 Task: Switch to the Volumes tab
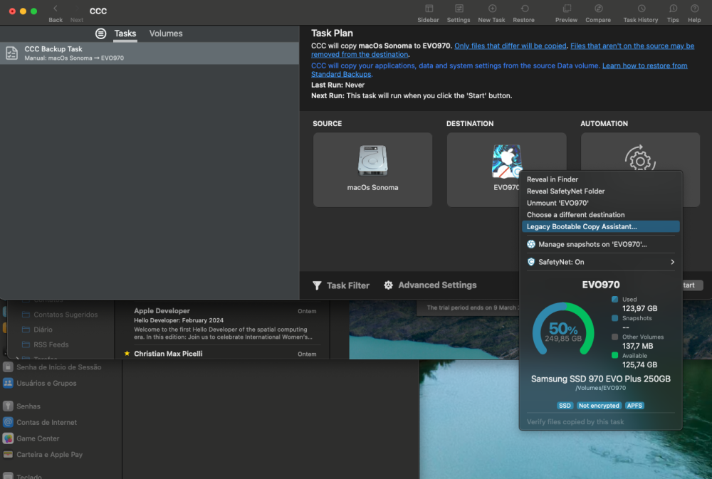(166, 33)
